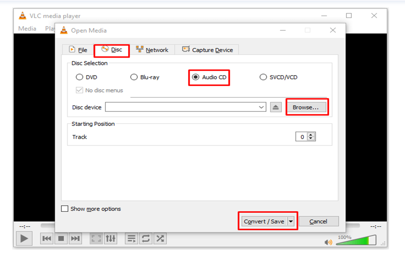Image resolution: width=405 pixels, height=254 pixels.
Task: Stop playback button
Action: (61, 238)
